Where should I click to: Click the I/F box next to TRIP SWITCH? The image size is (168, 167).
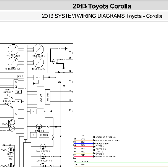18,92
